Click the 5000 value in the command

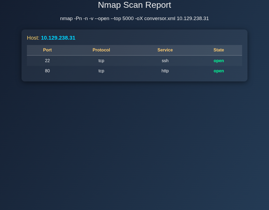coord(128,18)
